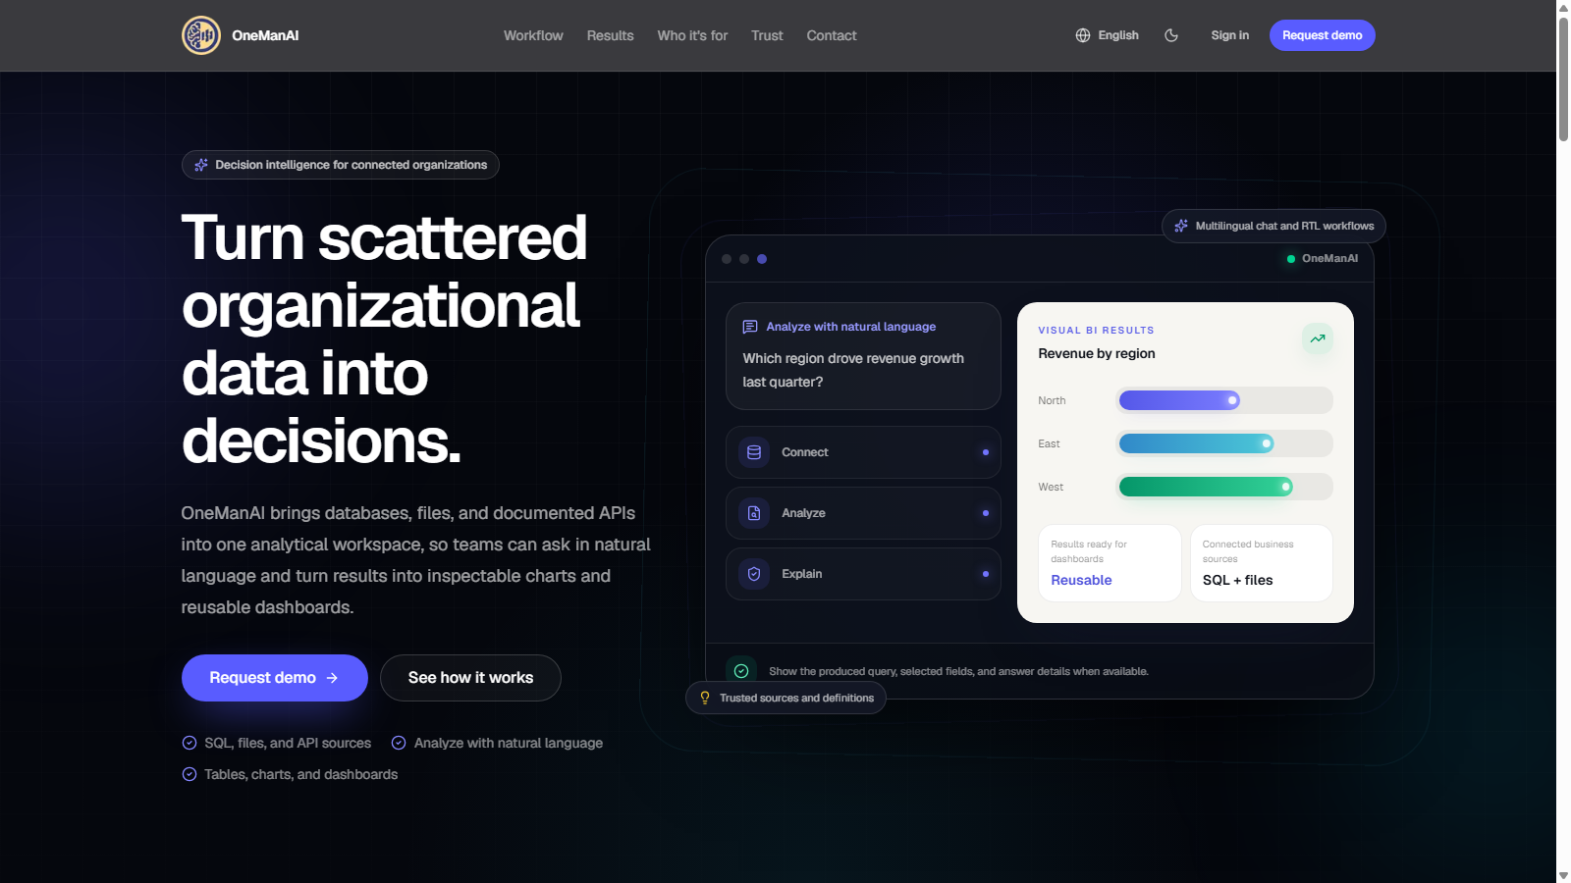
Task: Click the sparkle icon in the Decision intelligence badge
Action: (x=201, y=165)
